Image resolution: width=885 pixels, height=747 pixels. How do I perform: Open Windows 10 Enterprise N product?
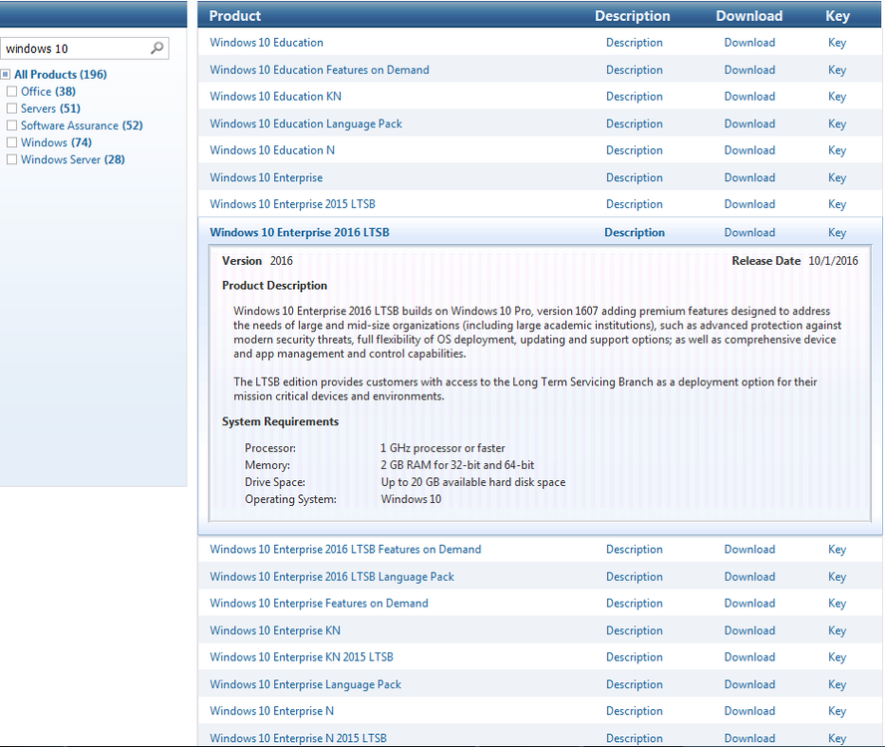pos(271,711)
